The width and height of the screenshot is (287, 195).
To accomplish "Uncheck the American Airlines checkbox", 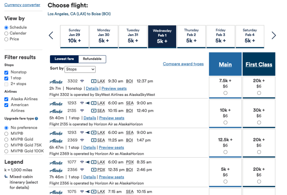I will point(6,105).
